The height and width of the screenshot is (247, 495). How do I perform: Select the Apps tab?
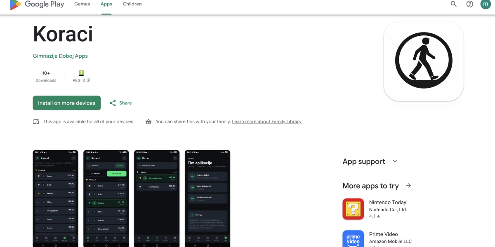tap(106, 4)
